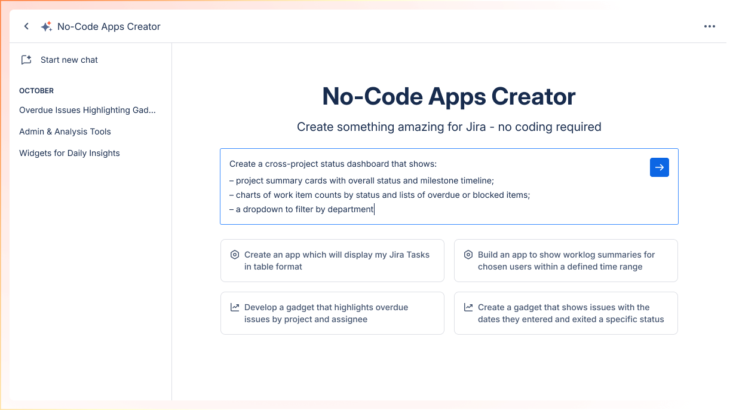Choose the gadget showing dates entered and exited status
Viewport: 736px width, 410px height.
click(x=566, y=313)
